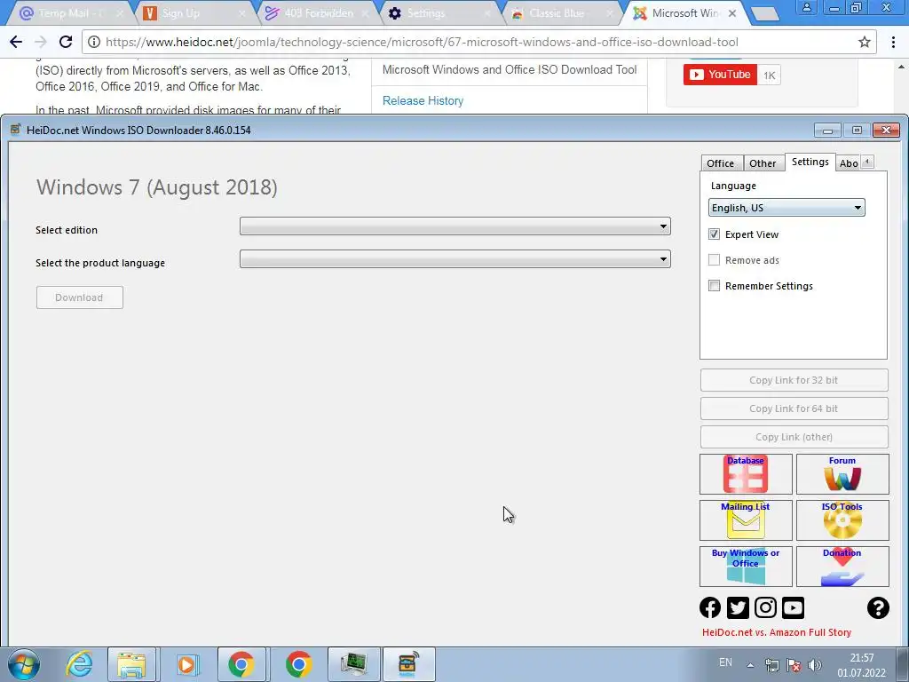This screenshot has width=909, height=682.
Task: Go back in Chrome browser
Action: (16, 42)
